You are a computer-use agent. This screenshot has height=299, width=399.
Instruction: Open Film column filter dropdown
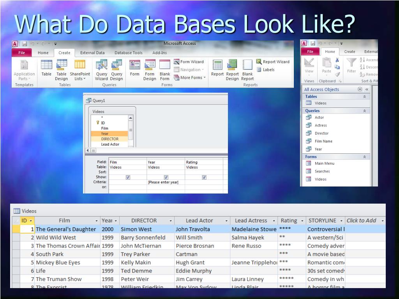click(97, 221)
